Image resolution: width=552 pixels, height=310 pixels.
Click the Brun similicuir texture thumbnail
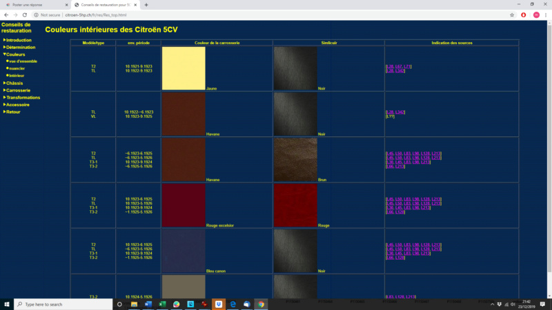tap(295, 160)
